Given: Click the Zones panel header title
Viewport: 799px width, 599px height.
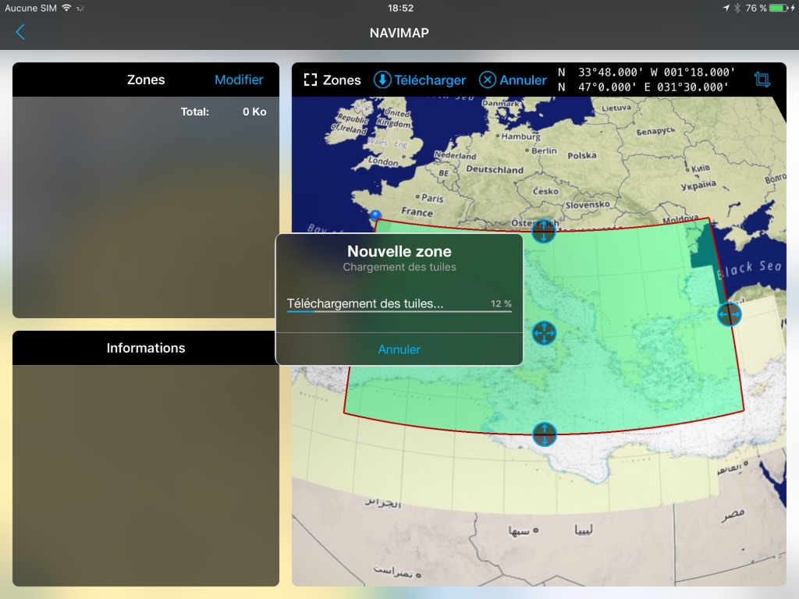Looking at the screenshot, I should click(x=146, y=80).
